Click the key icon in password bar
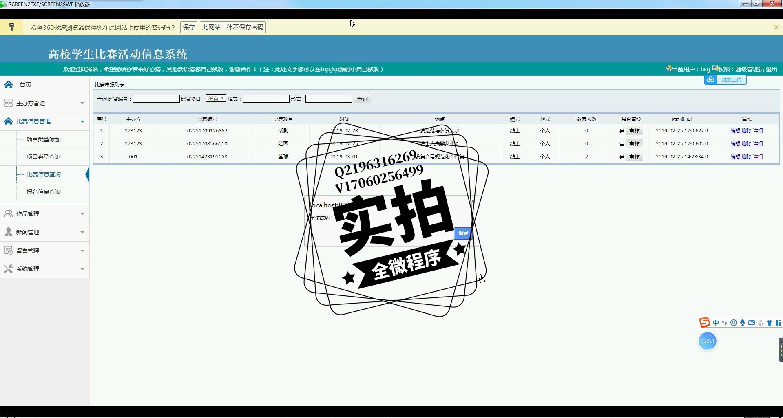The width and height of the screenshot is (783, 418). pyautogui.click(x=11, y=27)
